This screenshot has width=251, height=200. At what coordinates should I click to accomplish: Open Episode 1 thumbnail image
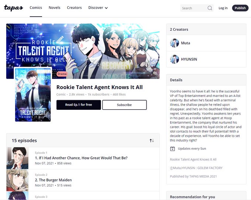tap(17, 158)
